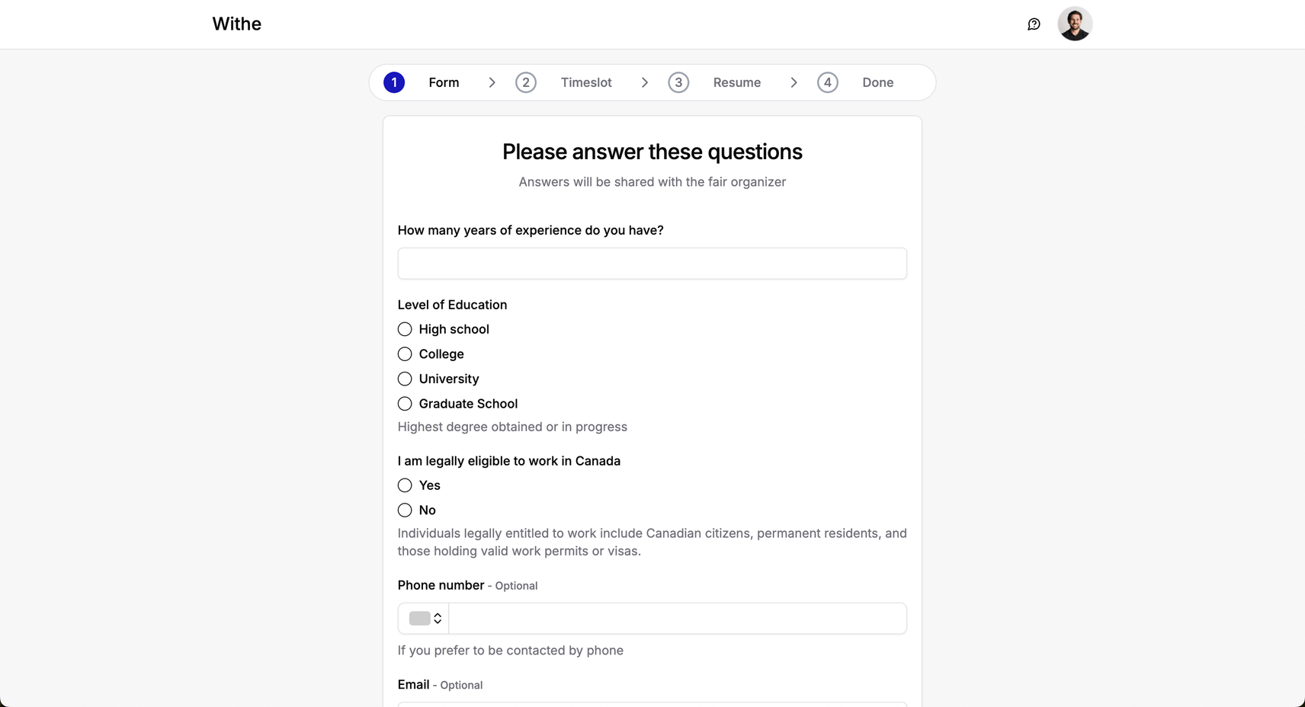The height and width of the screenshot is (707, 1305).
Task: Choose Graduate School education level
Action: [405, 404]
